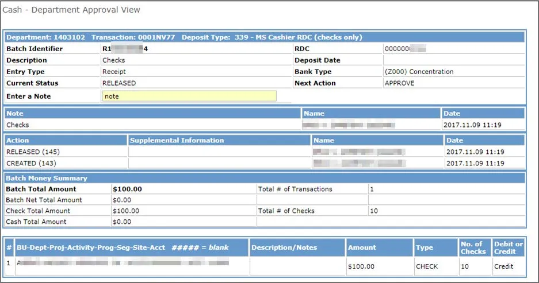Click the Department 1403102 header text
The image size is (539, 283).
point(45,37)
